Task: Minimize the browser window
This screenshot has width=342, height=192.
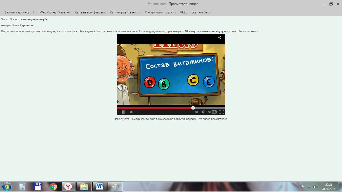Action: 325,4
